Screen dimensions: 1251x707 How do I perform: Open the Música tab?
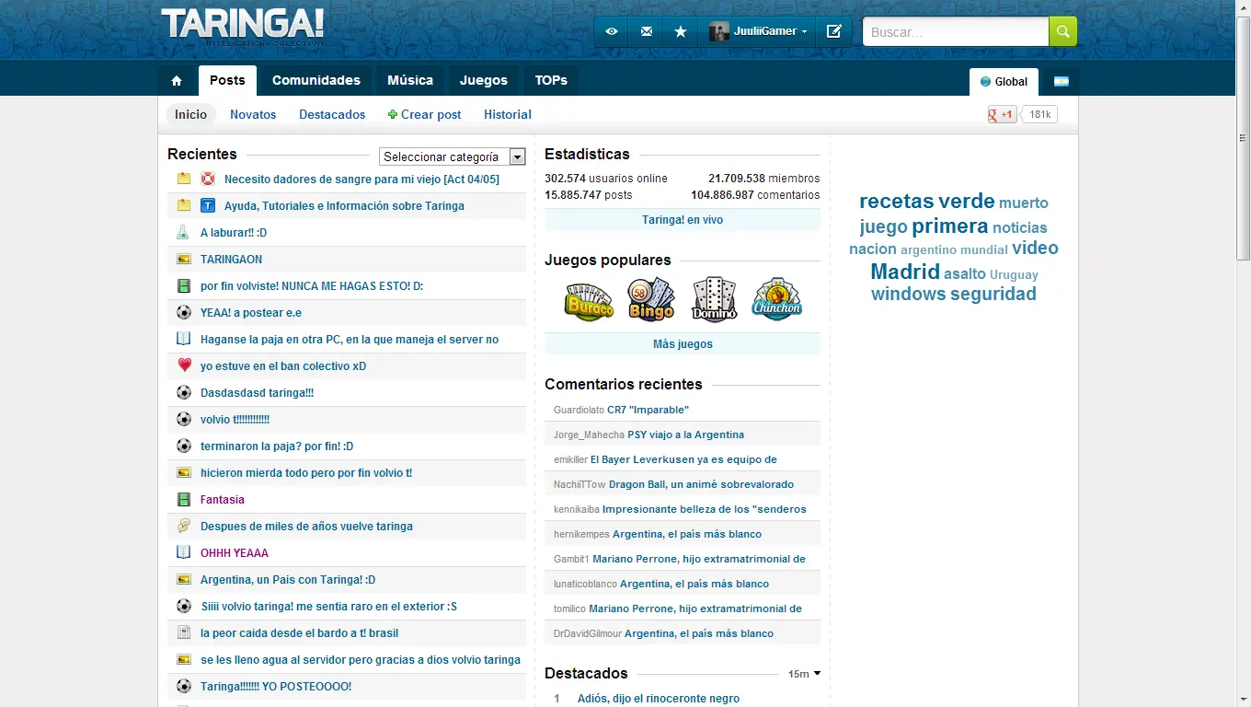pyautogui.click(x=410, y=80)
